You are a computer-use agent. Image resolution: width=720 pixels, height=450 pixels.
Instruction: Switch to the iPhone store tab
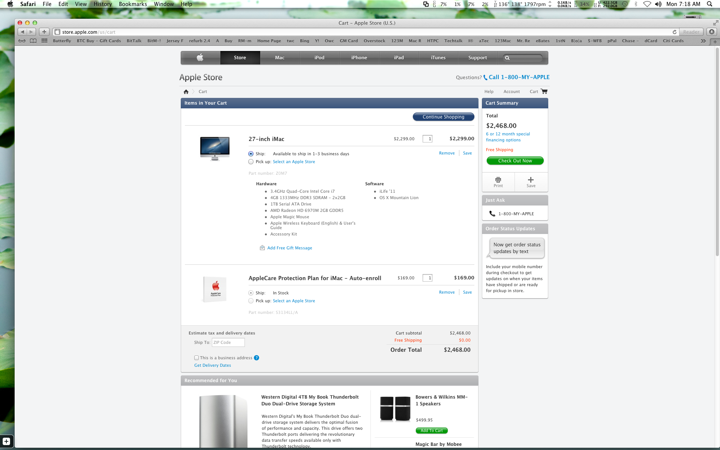(359, 57)
